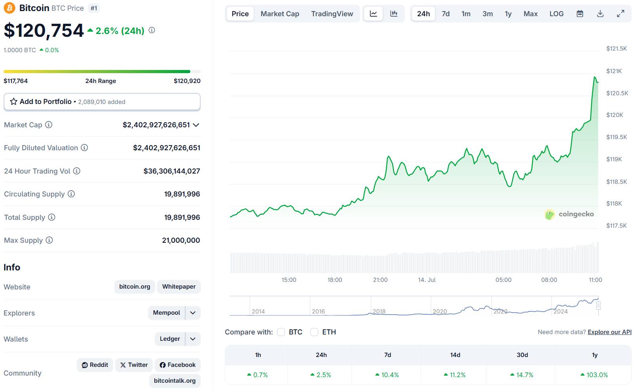Click Add to Portfolio button

coord(102,102)
